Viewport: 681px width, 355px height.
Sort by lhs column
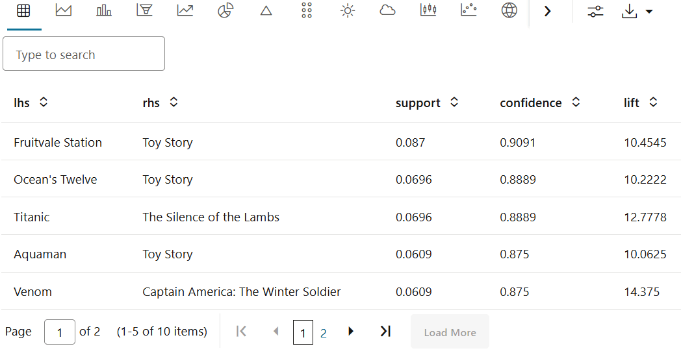point(44,103)
